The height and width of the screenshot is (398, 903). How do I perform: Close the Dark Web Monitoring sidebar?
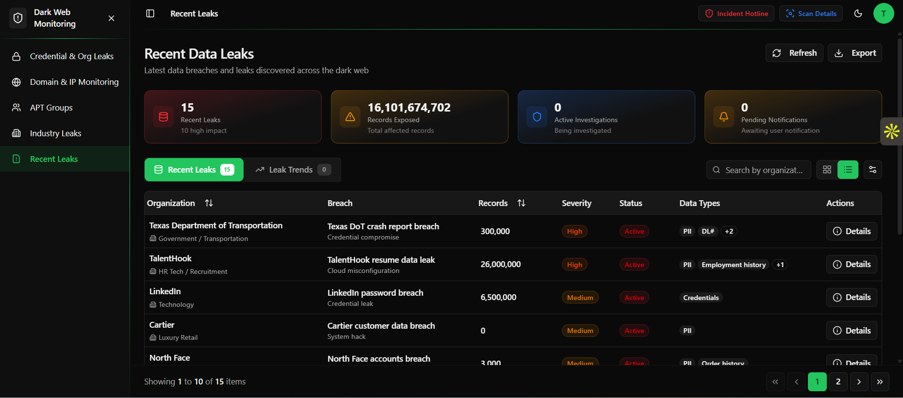(112, 18)
